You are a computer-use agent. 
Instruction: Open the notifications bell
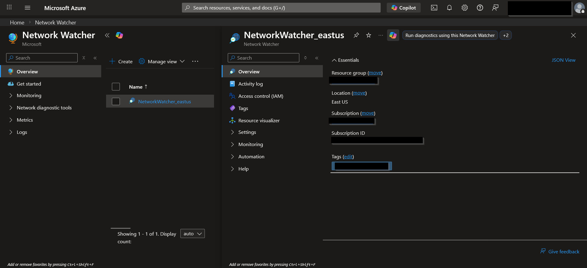pyautogui.click(x=449, y=8)
